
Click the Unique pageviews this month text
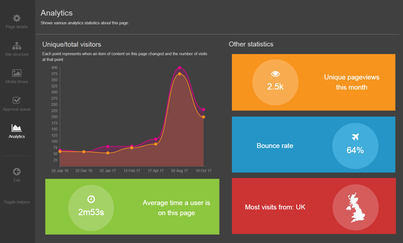click(351, 82)
